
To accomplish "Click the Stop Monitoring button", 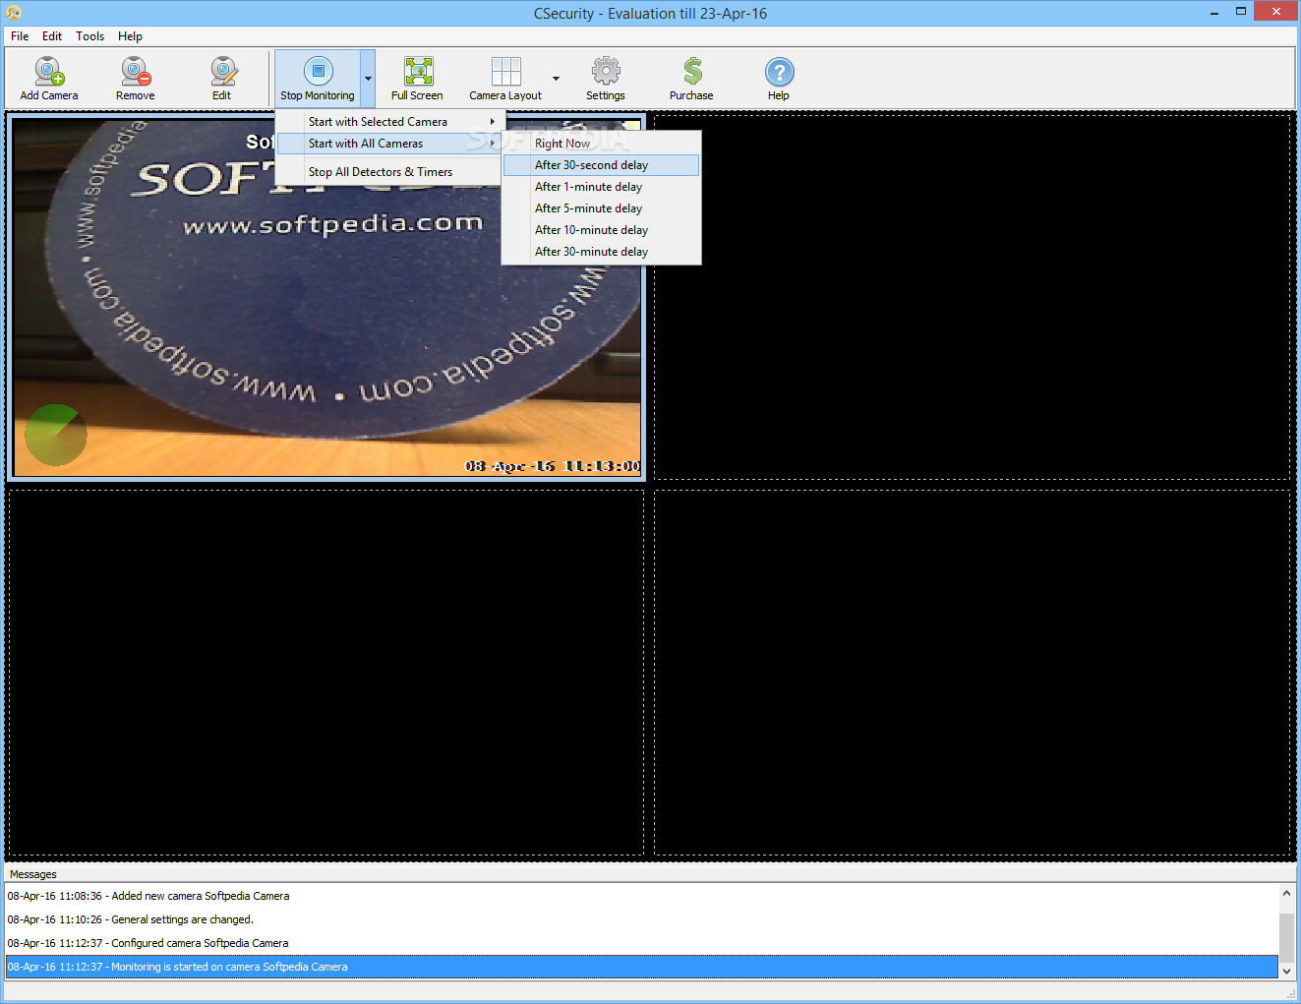I will (x=318, y=79).
